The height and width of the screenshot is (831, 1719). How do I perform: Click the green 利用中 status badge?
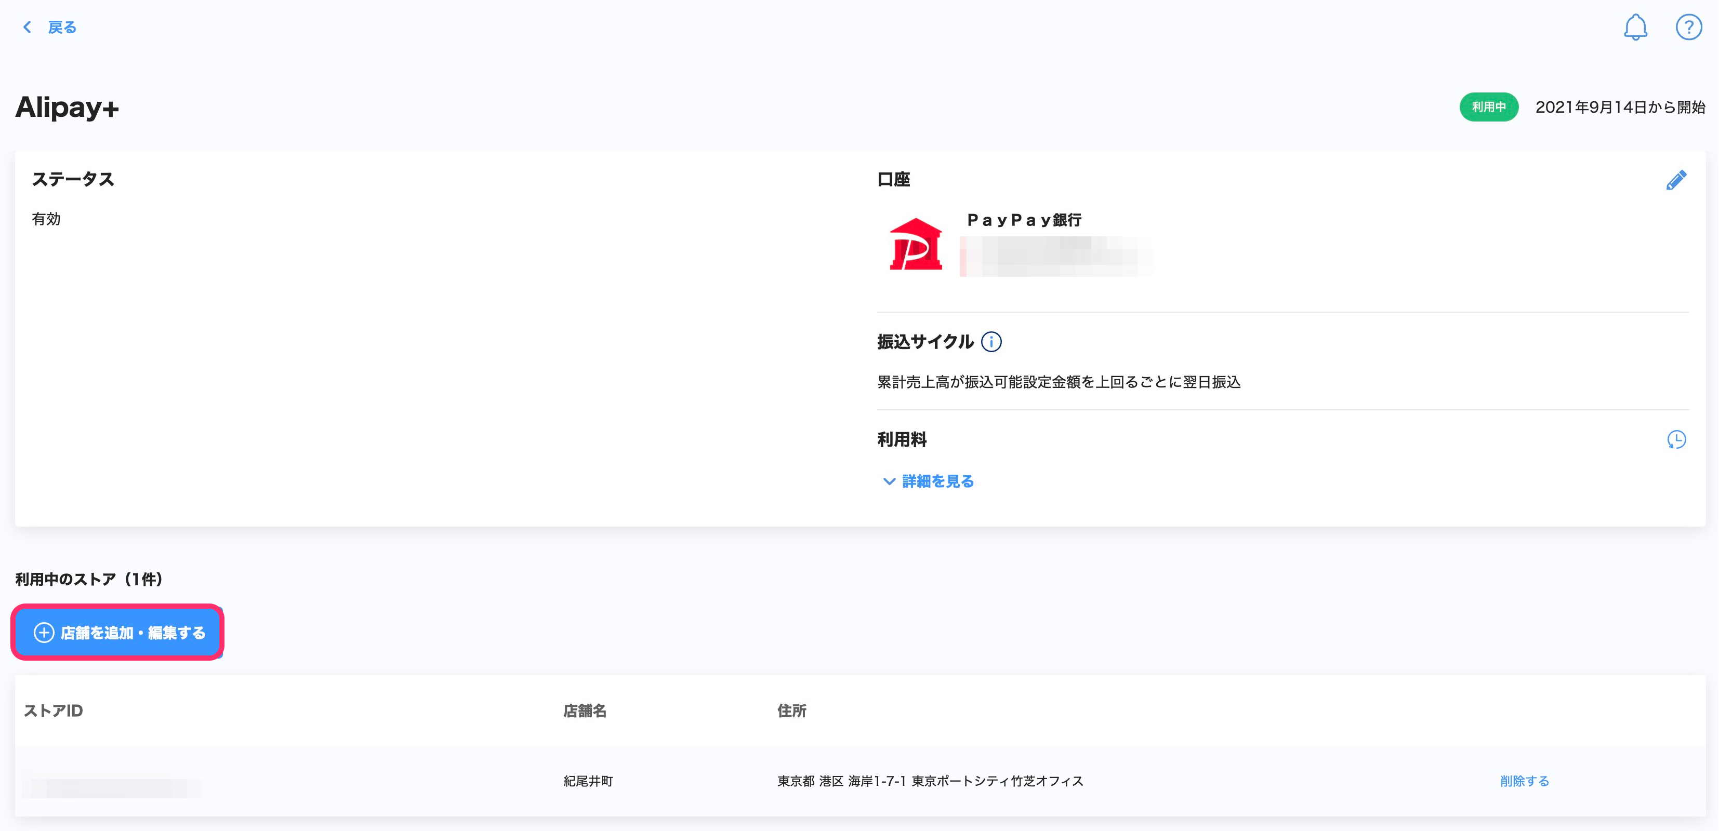tap(1488, 106)
